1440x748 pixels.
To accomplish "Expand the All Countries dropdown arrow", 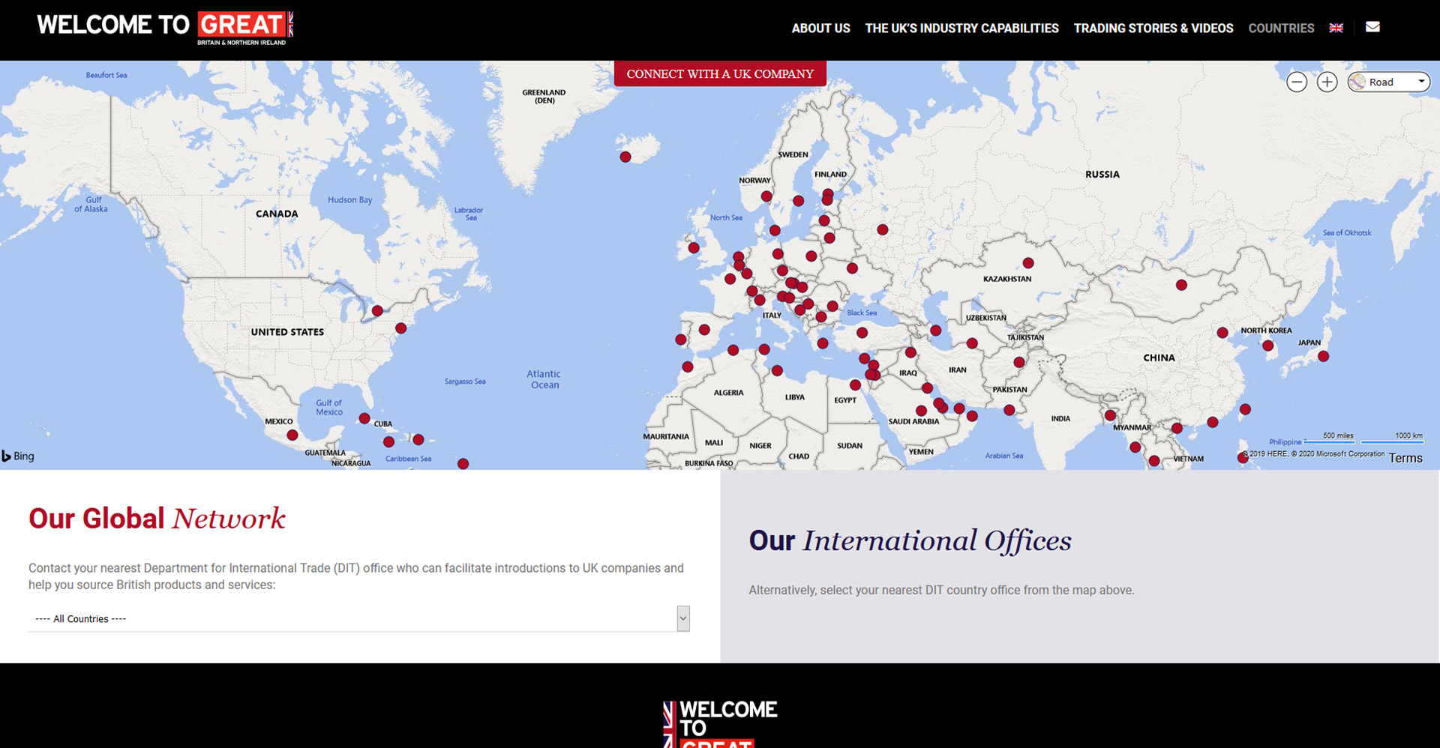I will tap(682, 618).
